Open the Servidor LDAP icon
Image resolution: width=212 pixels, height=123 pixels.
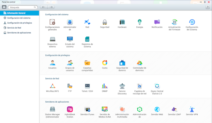pyautogui.click(x=174, y=109)
